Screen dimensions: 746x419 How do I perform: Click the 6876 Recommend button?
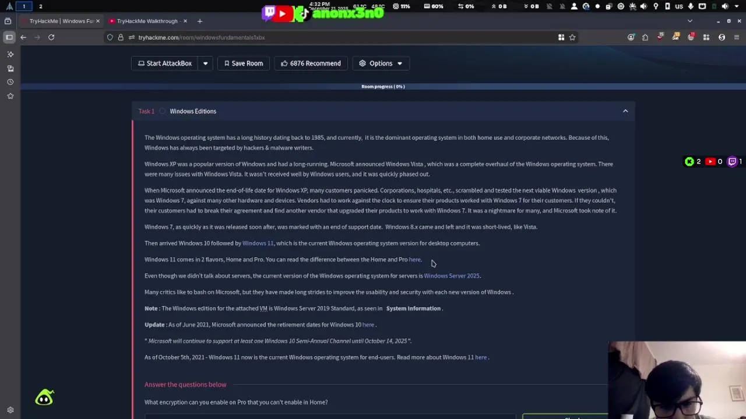pyautogui.click(x=311, y=63)
